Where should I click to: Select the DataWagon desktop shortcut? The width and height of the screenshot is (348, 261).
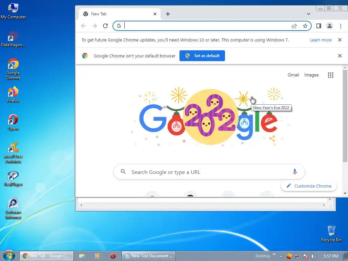[13, 39]
